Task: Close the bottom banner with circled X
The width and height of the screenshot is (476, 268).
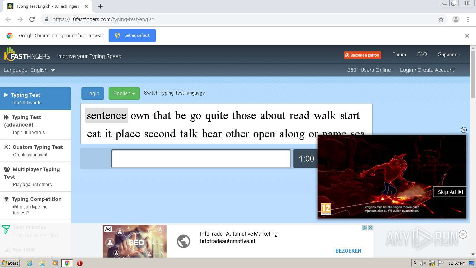Action: [463, 234]
